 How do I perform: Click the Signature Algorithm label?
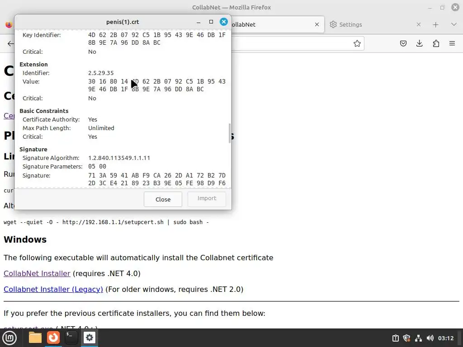pyautogui.click(x=51, y=158)
